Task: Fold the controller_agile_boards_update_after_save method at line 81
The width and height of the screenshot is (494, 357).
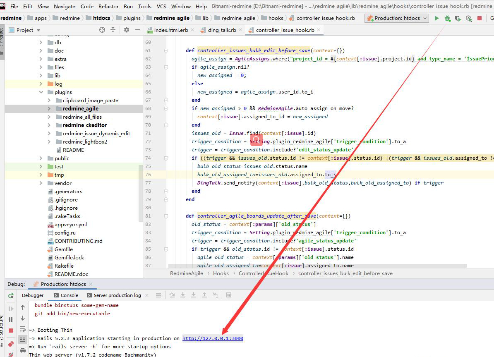Action: click(166, 216)
